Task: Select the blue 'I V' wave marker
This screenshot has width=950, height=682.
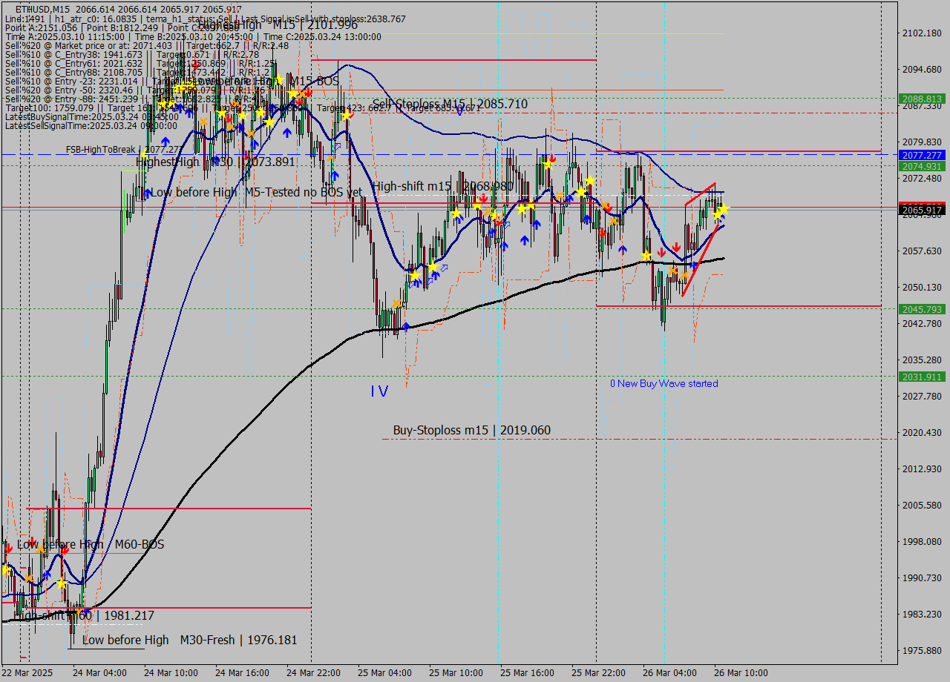Action: 379,391
